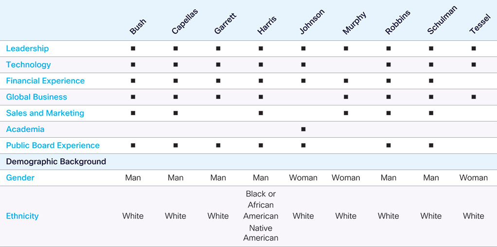Click the Gender row label
This screenshot has height=247, width=497.
coord(20,178)
